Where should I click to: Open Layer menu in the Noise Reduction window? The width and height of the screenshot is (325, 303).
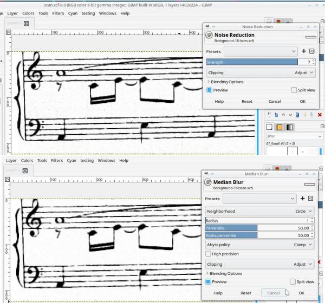pos(12,13)
